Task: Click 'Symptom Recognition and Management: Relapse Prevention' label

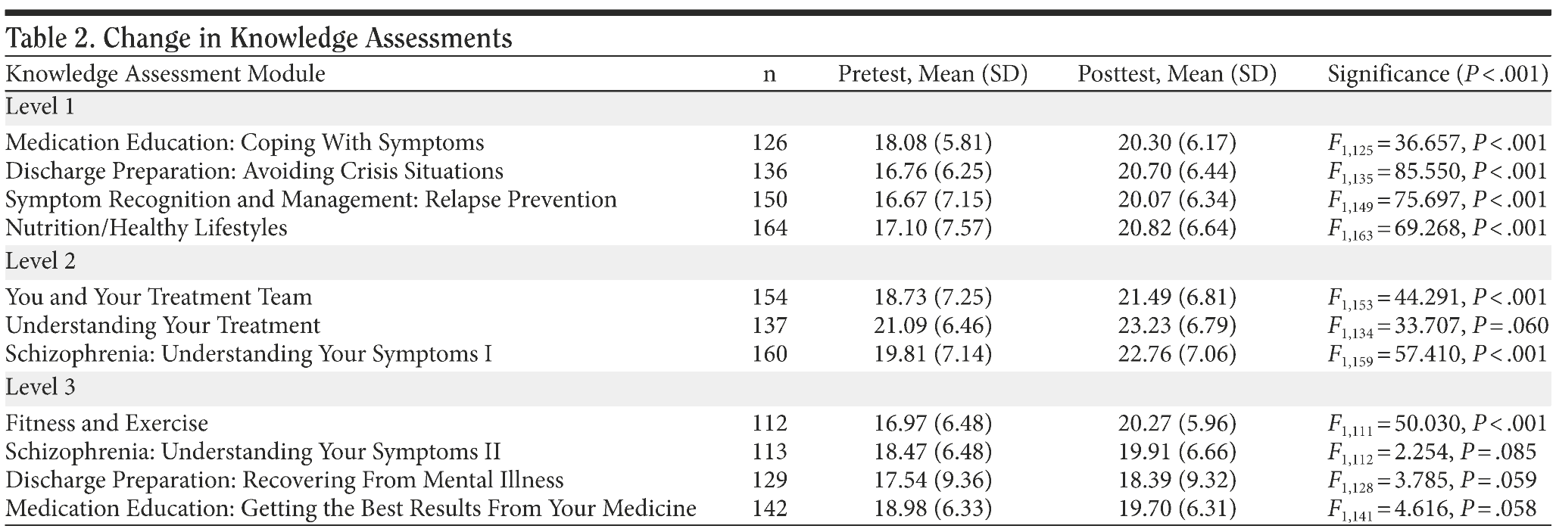Action: pos(311,200)
